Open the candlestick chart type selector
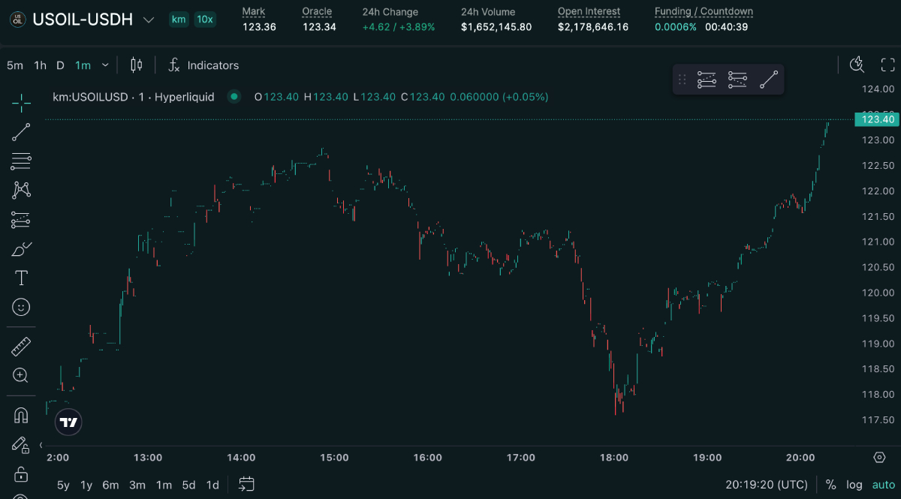Screen dimensions: 901x499 [x=136, y=65]
